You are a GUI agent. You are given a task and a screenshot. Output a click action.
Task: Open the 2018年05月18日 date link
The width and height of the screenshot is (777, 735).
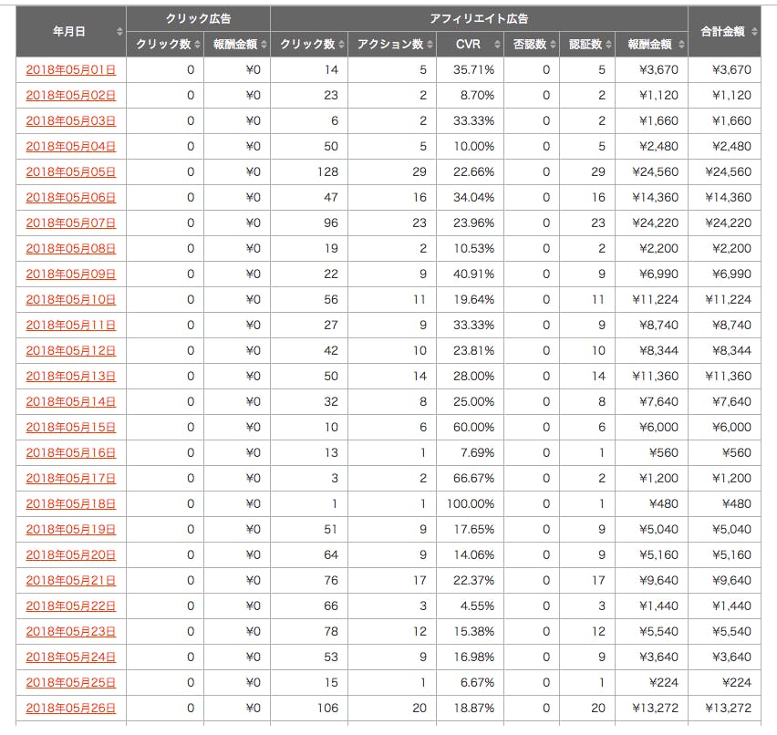70,504
